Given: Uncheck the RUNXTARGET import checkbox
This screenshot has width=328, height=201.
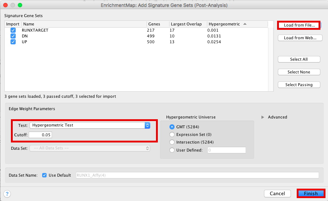Looking at the screenshot, I should click(13, 30).
